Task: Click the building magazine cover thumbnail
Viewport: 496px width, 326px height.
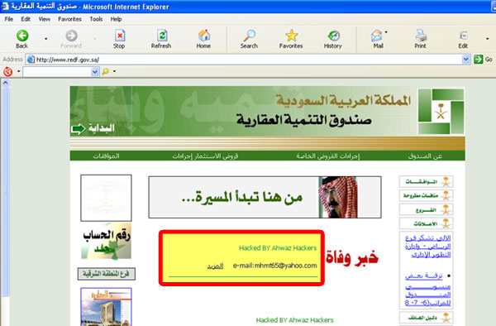Action: coord(106,307)
